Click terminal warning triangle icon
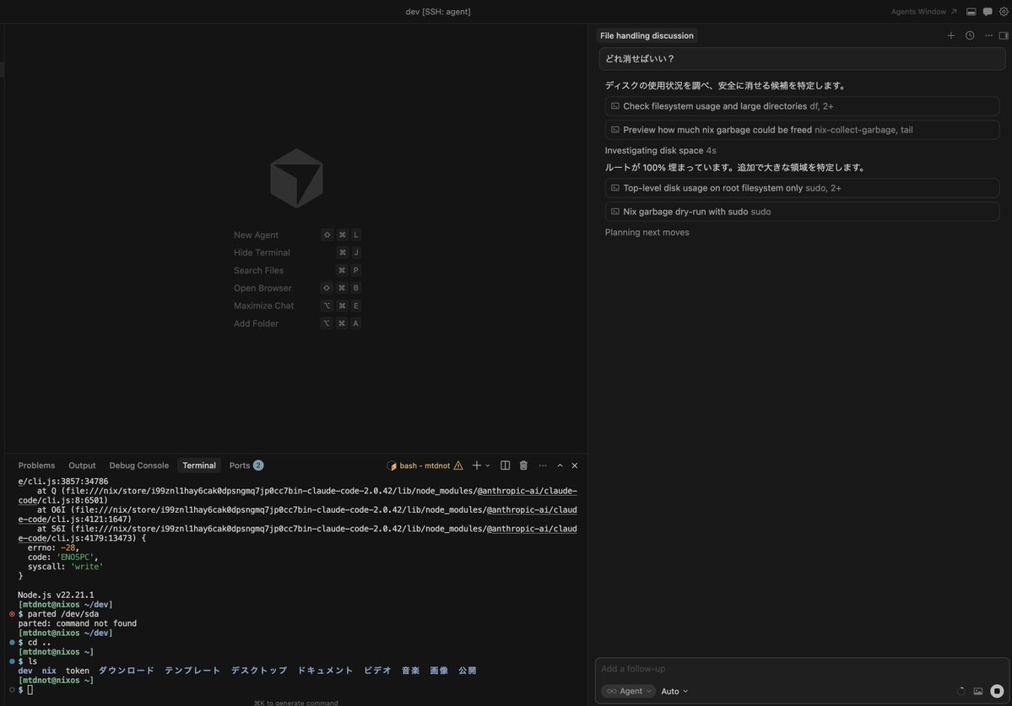Viewport: 1012px width, 706px height. (x=458, y=466)
